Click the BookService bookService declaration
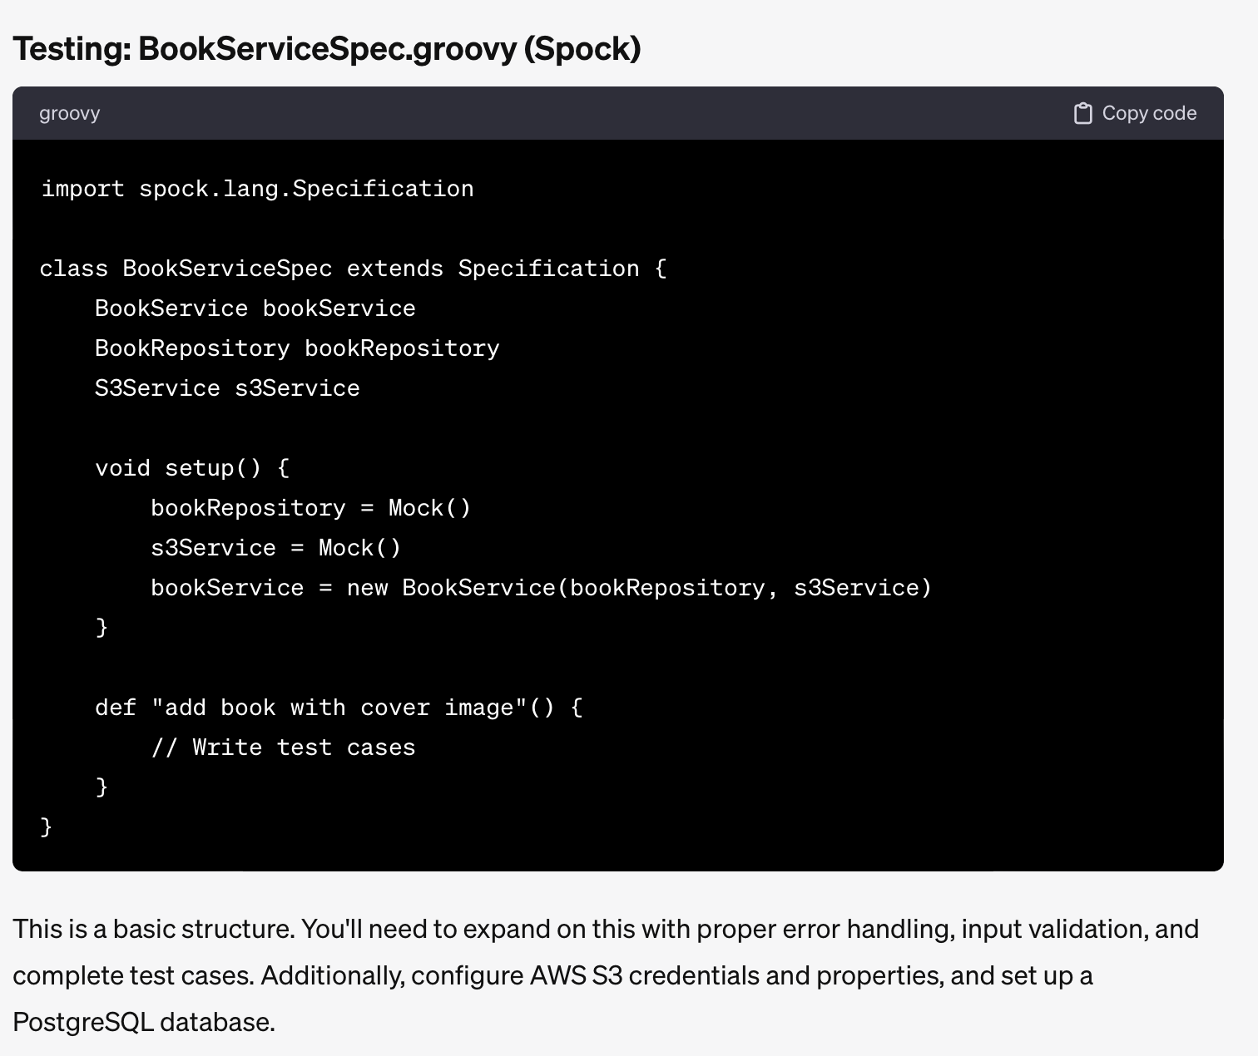Image resolution: width=1258 pixels, height=1056 pixels. pyautogui.click(x=255, y=308)
